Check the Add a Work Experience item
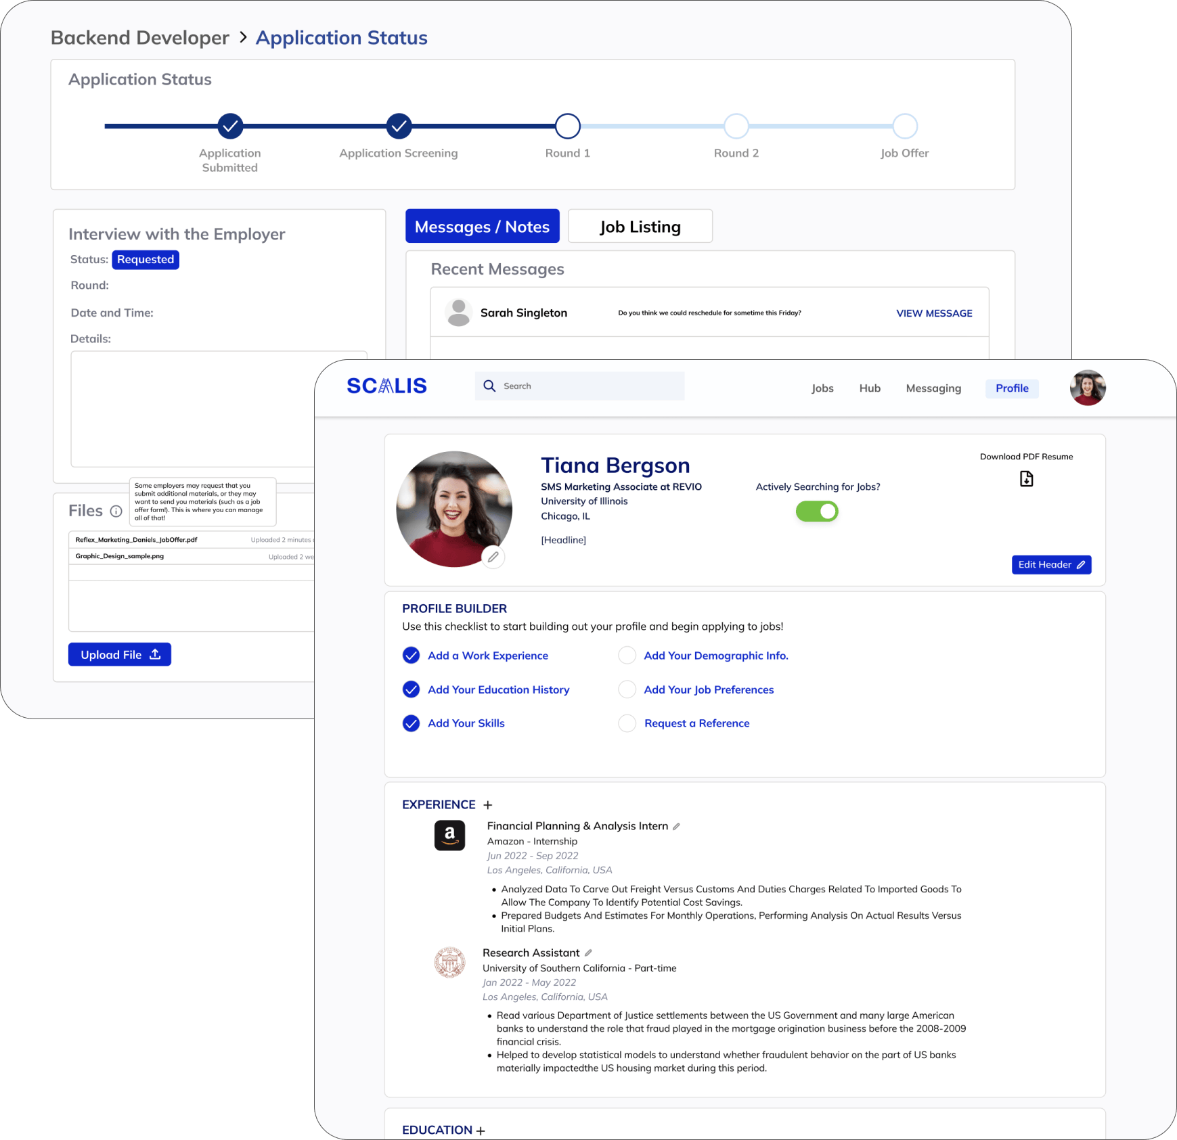 [x=411, y=656]
